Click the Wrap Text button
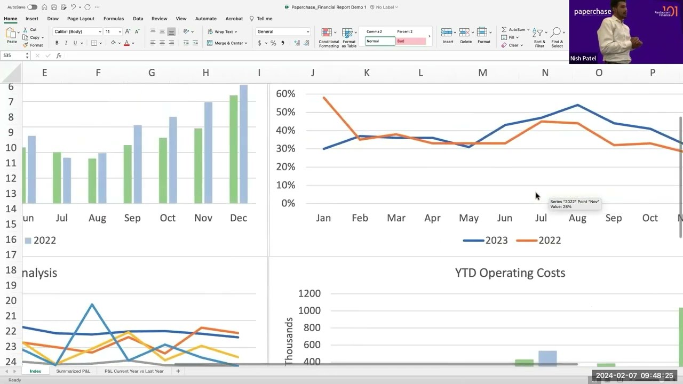 click(222, 31)
